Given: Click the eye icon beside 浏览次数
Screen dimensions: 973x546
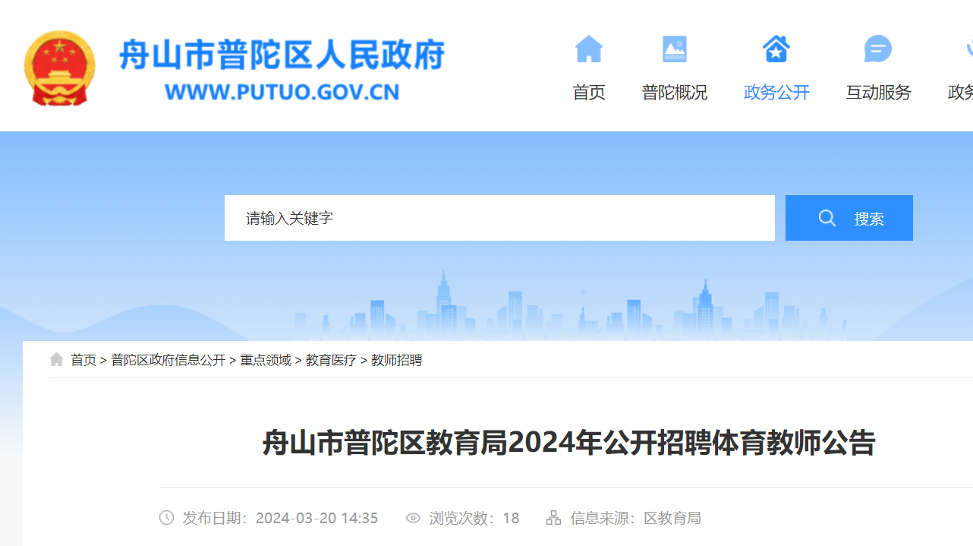Looking at the screenshot, I should tap(414, 518).
